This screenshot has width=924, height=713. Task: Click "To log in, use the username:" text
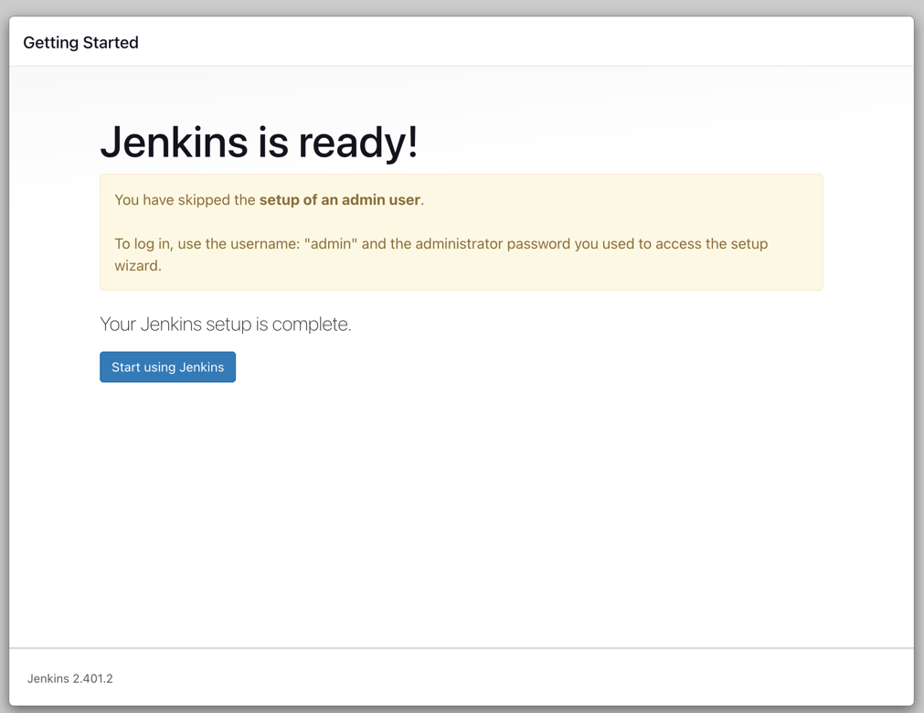[207, 244]
